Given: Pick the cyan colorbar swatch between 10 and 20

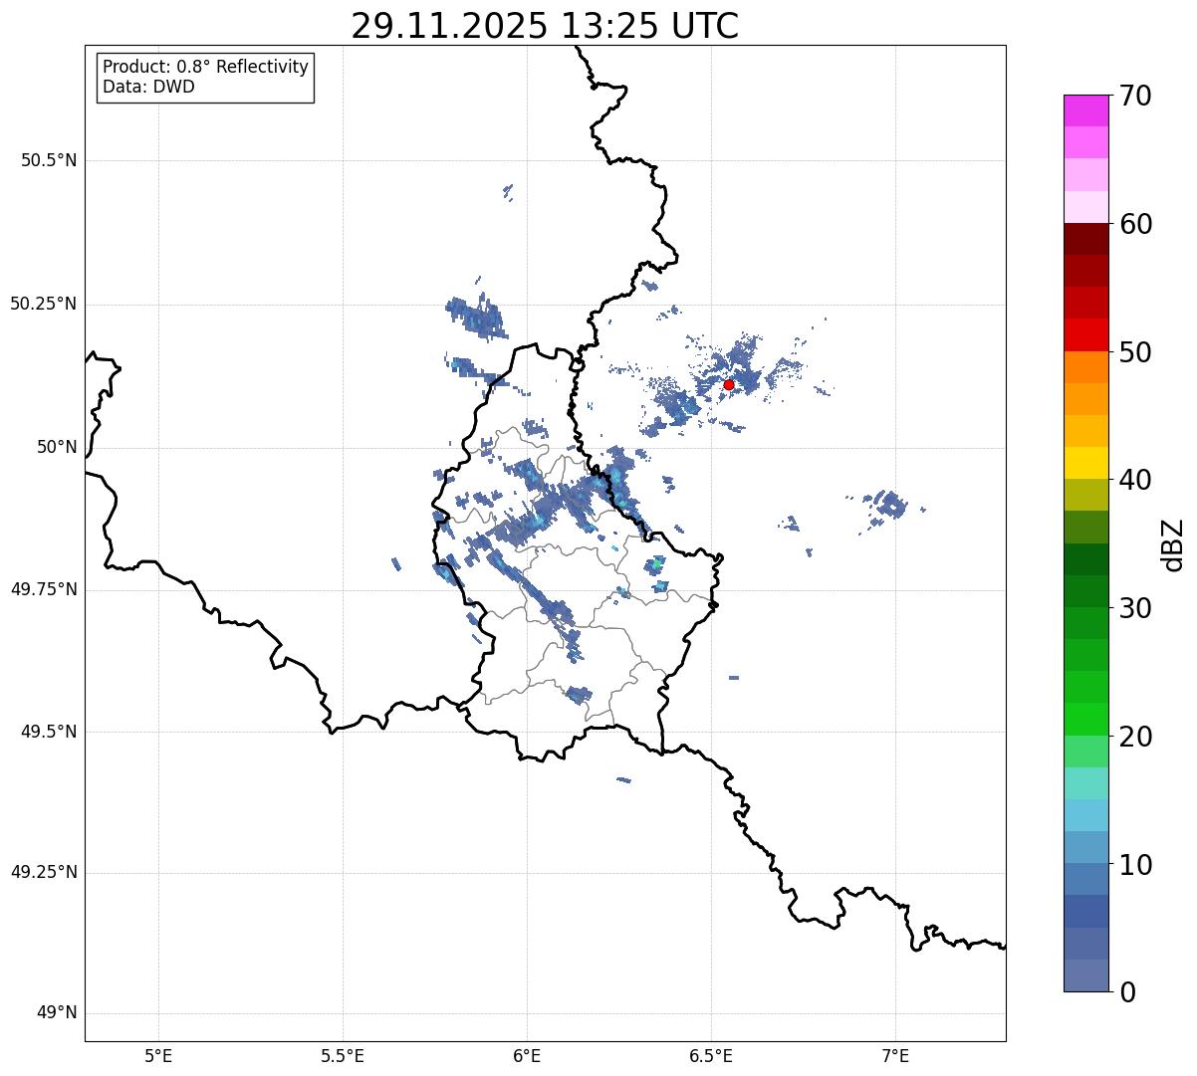Looking at the screenshot, I should tap(1085, 815).
